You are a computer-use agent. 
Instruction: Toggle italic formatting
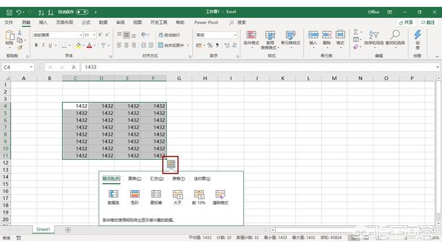click(43, 45)
